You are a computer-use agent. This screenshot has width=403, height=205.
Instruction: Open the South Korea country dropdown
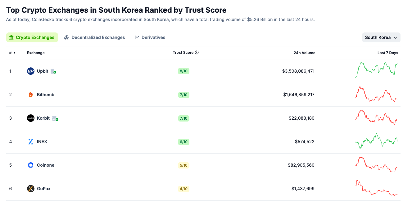[381, 37]
